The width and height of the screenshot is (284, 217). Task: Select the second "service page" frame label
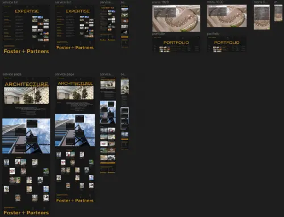pos(64,74)
